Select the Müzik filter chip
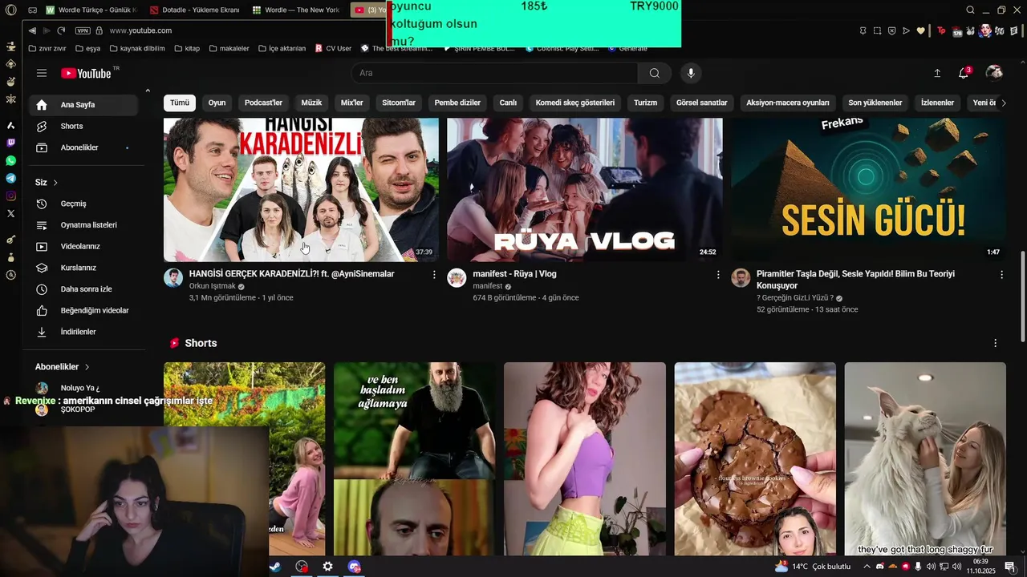Screen dimensions: 1027x577 tap(311, 103)
